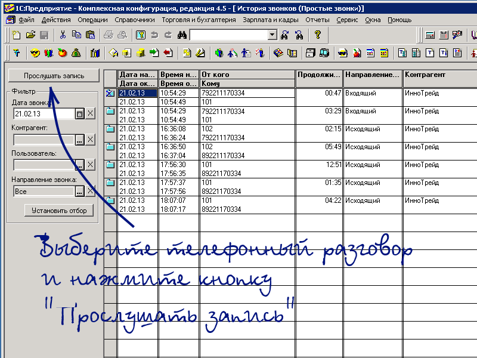Image resolution: width=477 pixels, height=358 pixels.
Task: Clear the Дата звонка filter with X
Action: (91, 114)
